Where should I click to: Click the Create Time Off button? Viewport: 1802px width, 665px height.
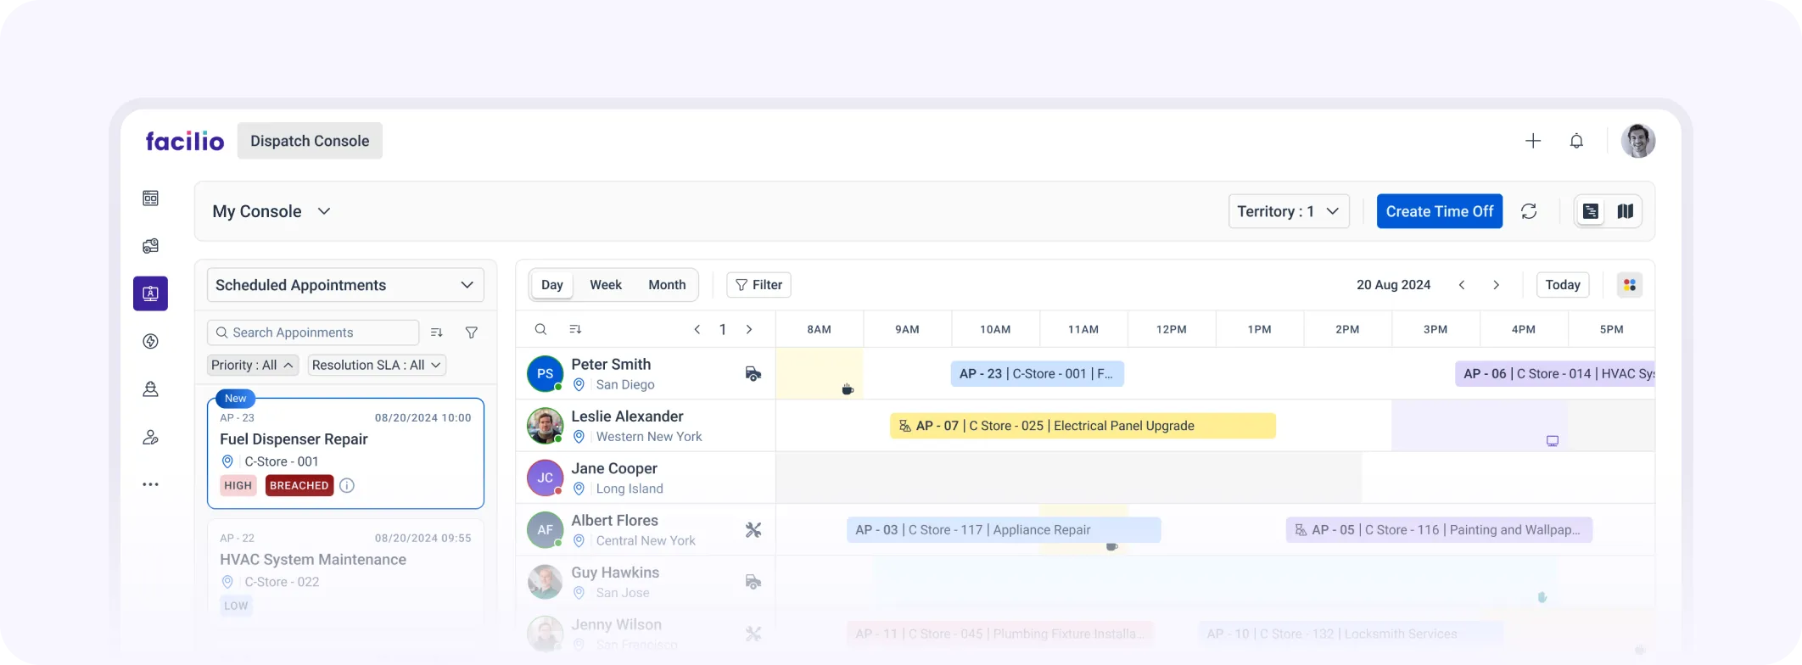1439,212
